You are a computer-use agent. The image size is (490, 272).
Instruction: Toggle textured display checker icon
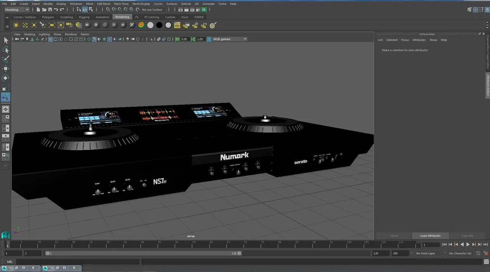coord(109,39)
